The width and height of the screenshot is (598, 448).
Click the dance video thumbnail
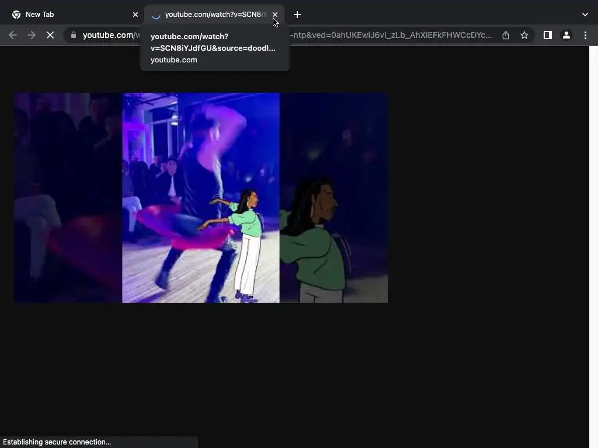coord(201,198)
